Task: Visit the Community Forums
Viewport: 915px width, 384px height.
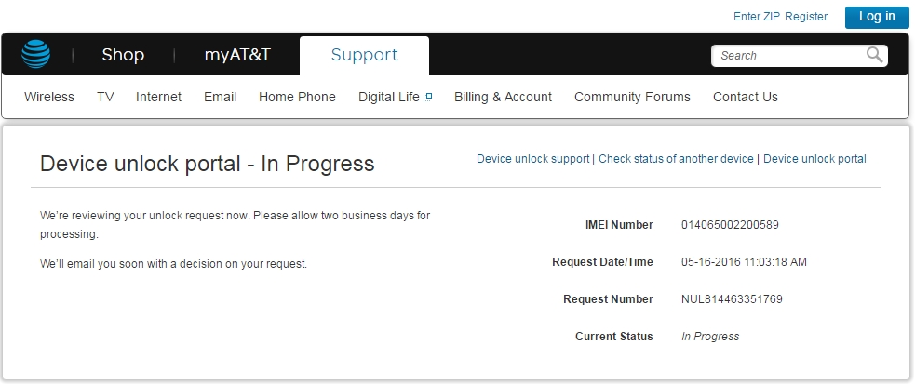Action: click(632, 97)
